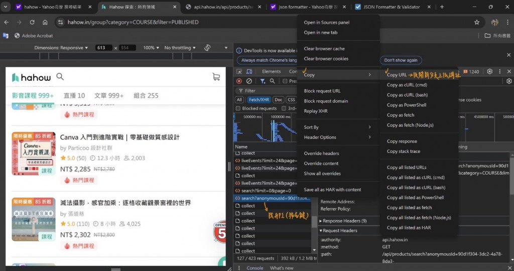
Task: Open the console drawer three-dot menu
Action: pyautogui.click(x=238, y=267)
